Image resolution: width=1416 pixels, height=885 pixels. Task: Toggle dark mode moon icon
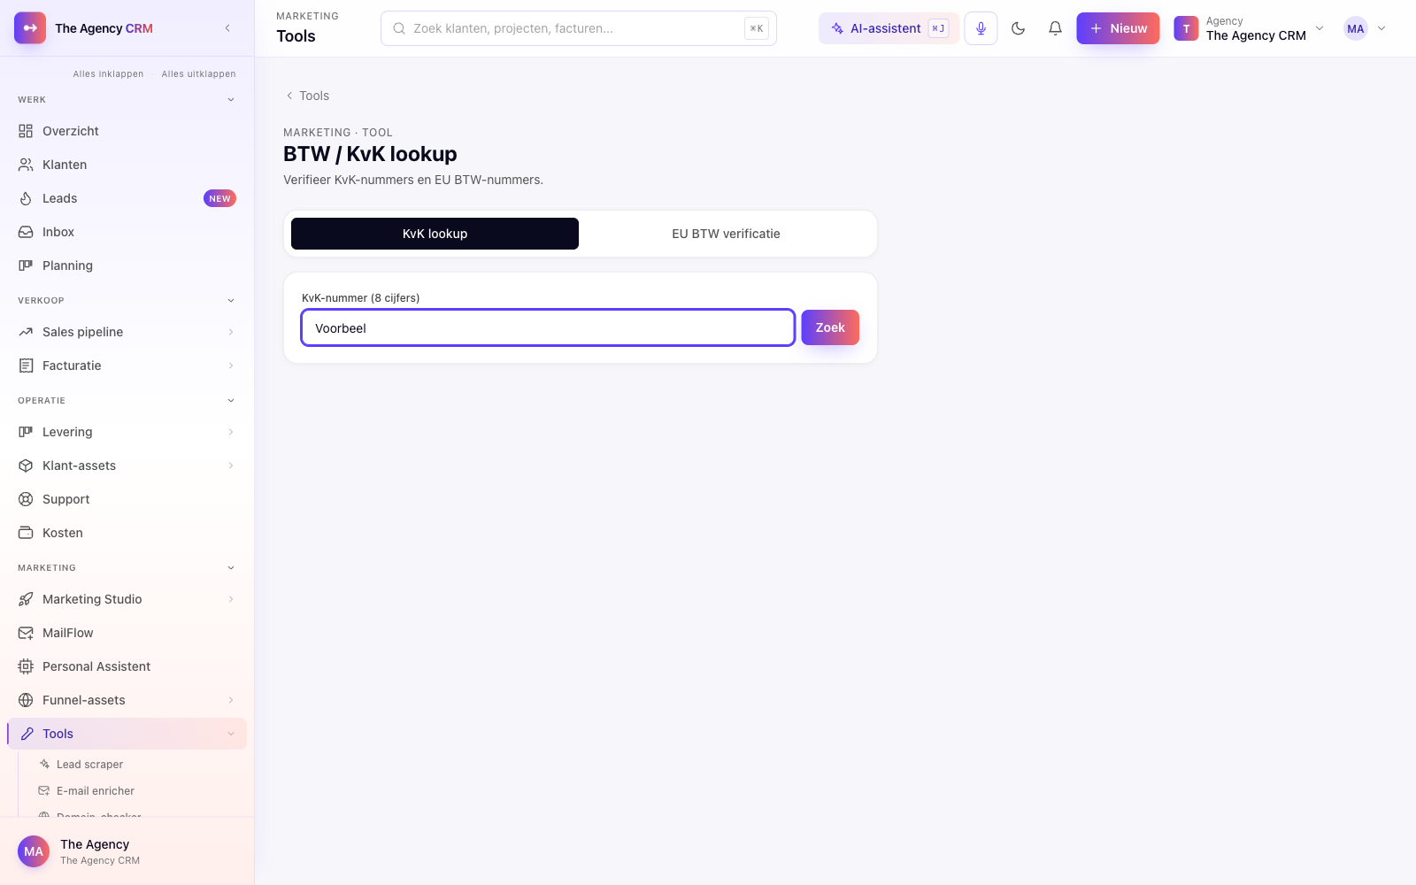click(x=1018, y=28)
